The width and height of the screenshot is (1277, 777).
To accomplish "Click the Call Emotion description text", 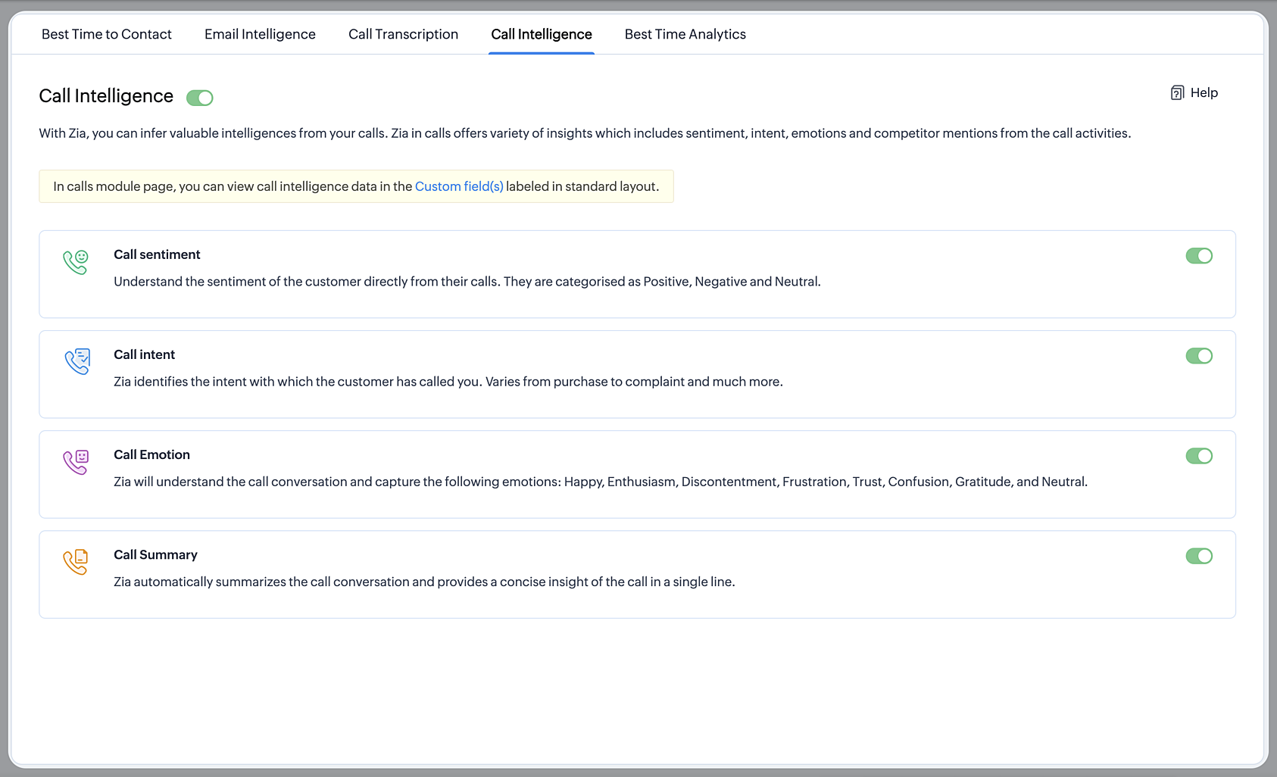I will pos(601,482).
